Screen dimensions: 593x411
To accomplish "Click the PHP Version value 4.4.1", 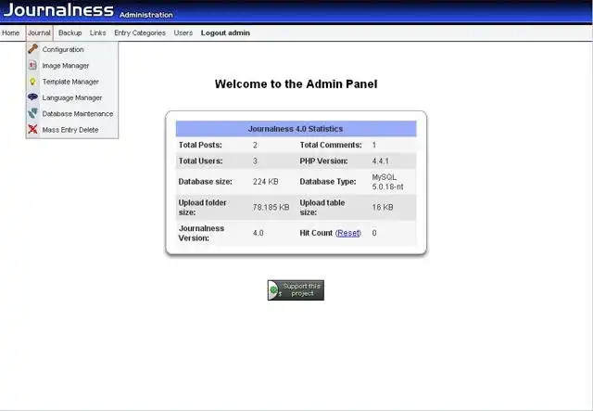I will (381, 161).
